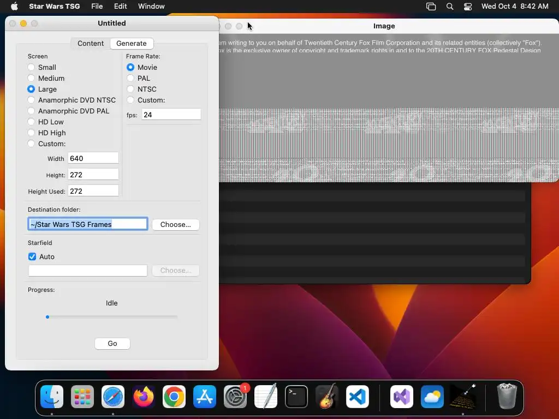Select NTSC frame rate
Image resolution: width=559 pixels, height=419 pixels.
click(130, 89)
